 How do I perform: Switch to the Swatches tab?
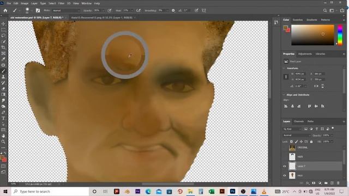[298, 20]
